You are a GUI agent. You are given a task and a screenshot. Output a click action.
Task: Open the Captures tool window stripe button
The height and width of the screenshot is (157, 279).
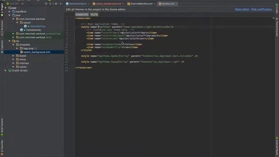click(2, 47)
